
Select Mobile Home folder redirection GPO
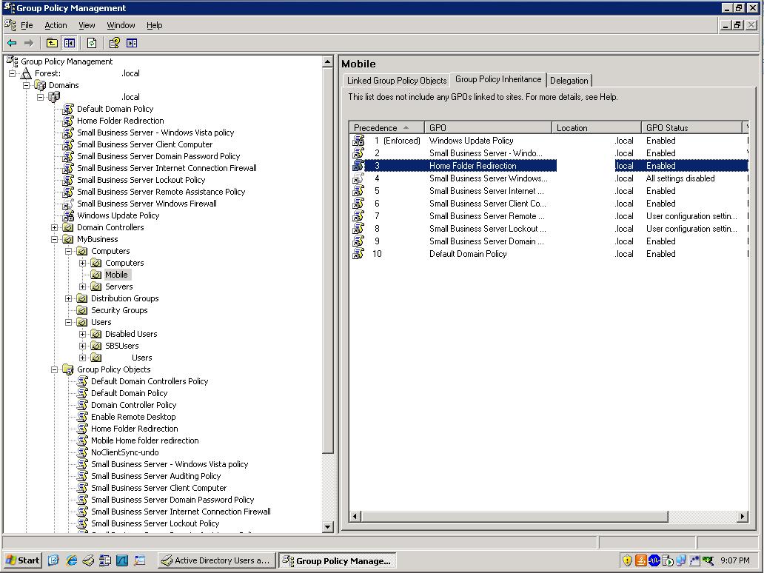click(x=144, y=440)
